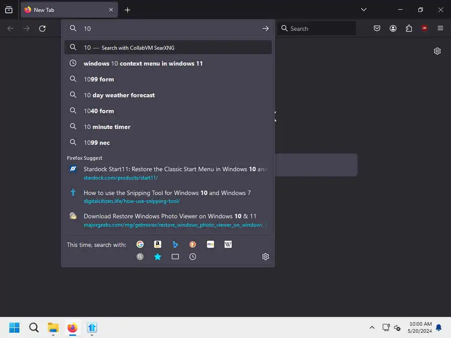
Task: Search with eBay engine icon
Action: (x=211, y=244)
